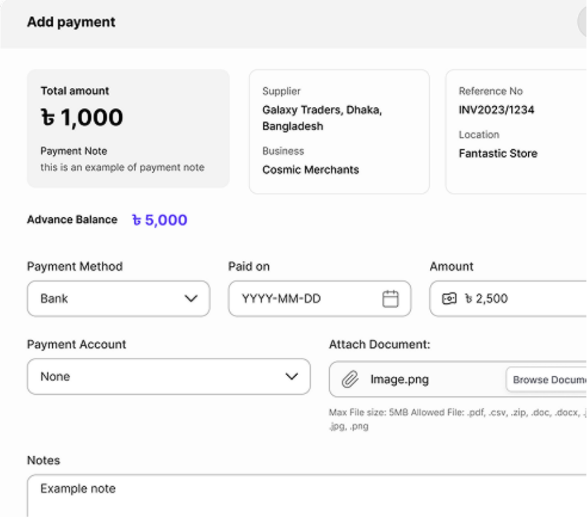Click the cash icon in Amount field

tap(449, 299)
